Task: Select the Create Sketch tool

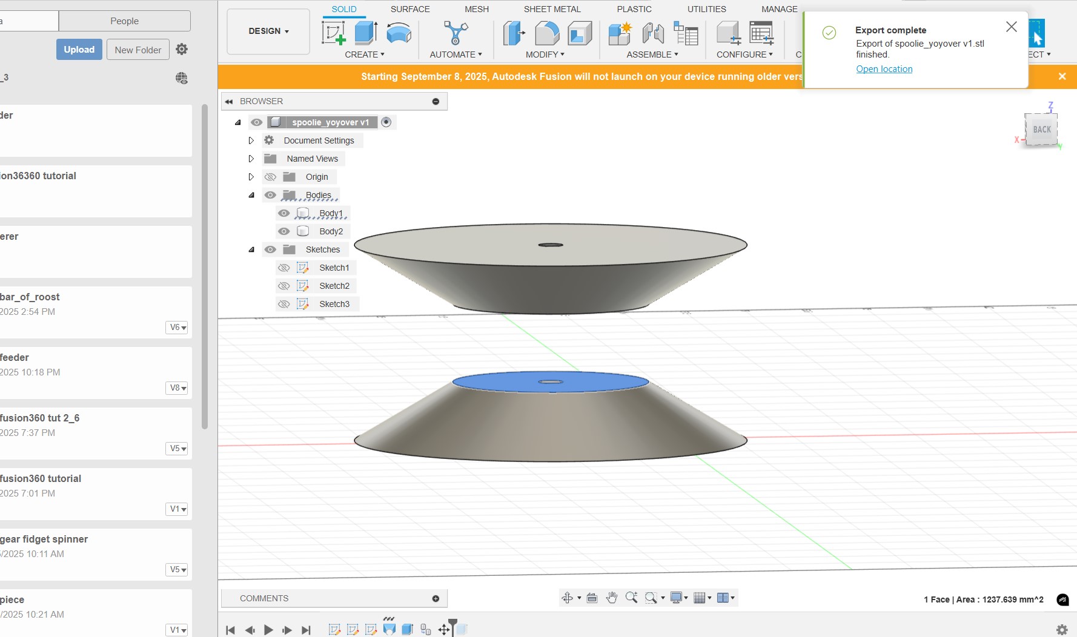Action: pyautogui.click(x=333, y=33)
